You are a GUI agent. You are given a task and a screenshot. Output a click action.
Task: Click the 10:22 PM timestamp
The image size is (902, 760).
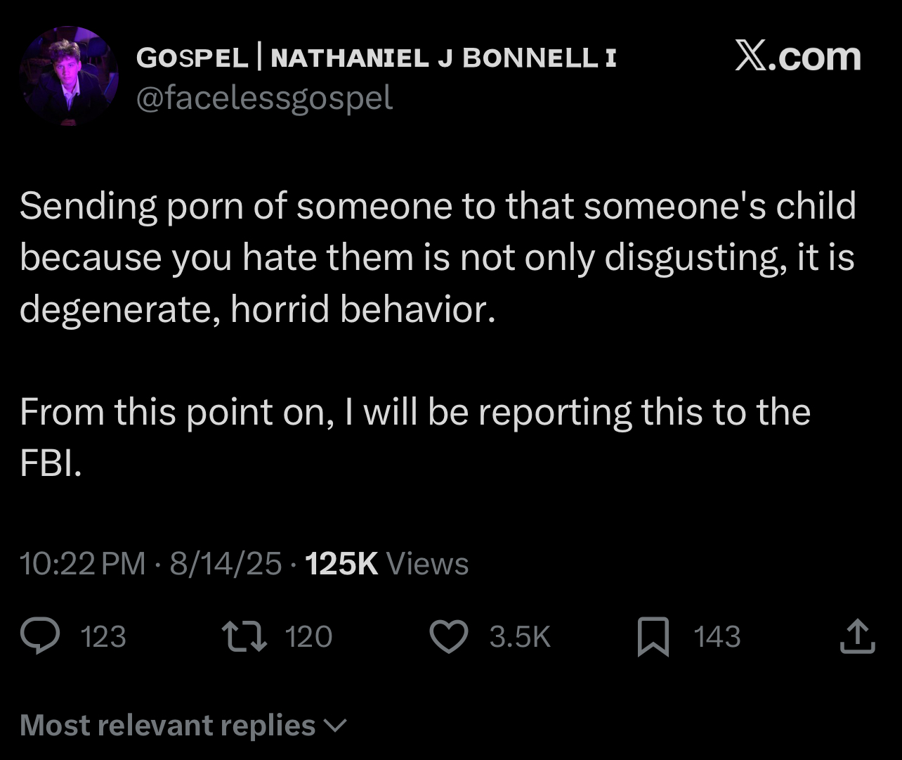[83, 564]
